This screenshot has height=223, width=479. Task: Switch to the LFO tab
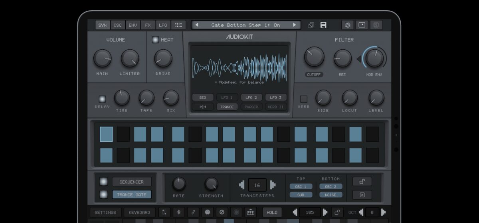point(163,25)
